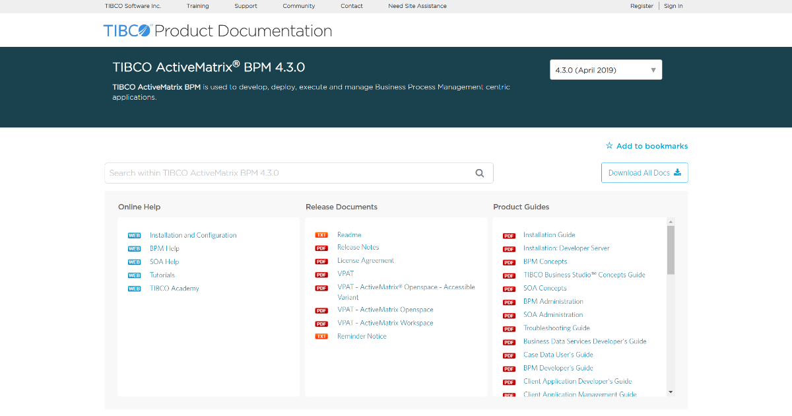The width and height of the screenshot is (792, 416).
Task: Select Support in the top menu
Action: coord(246,6)
